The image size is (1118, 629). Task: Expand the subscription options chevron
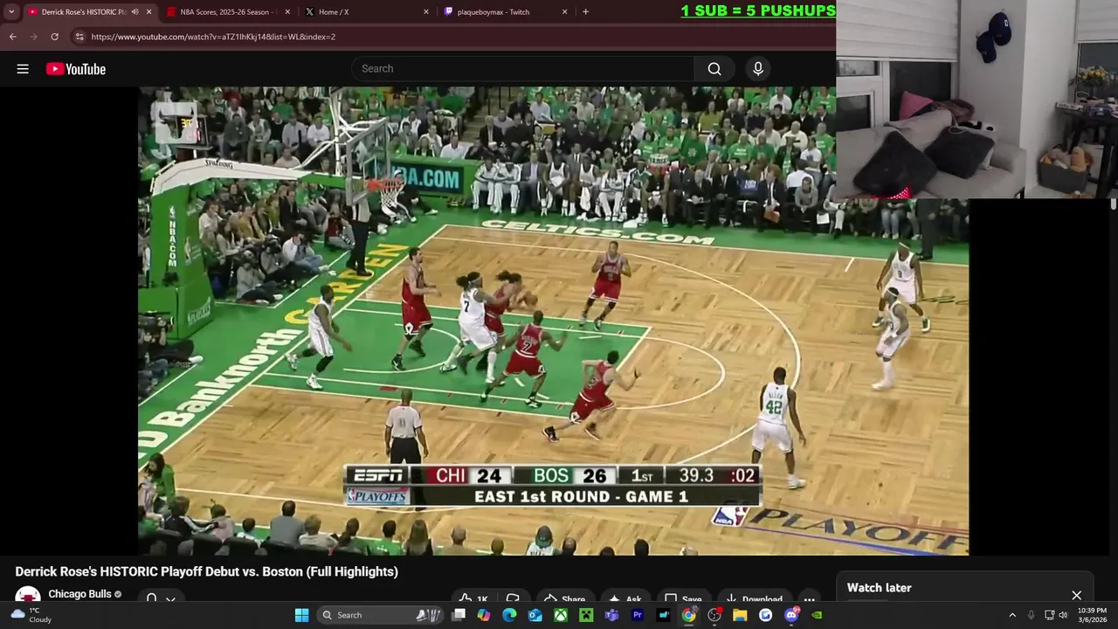coord(171,599)
